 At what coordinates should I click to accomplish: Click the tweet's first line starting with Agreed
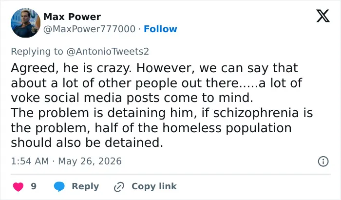click(x=154, y=68)
